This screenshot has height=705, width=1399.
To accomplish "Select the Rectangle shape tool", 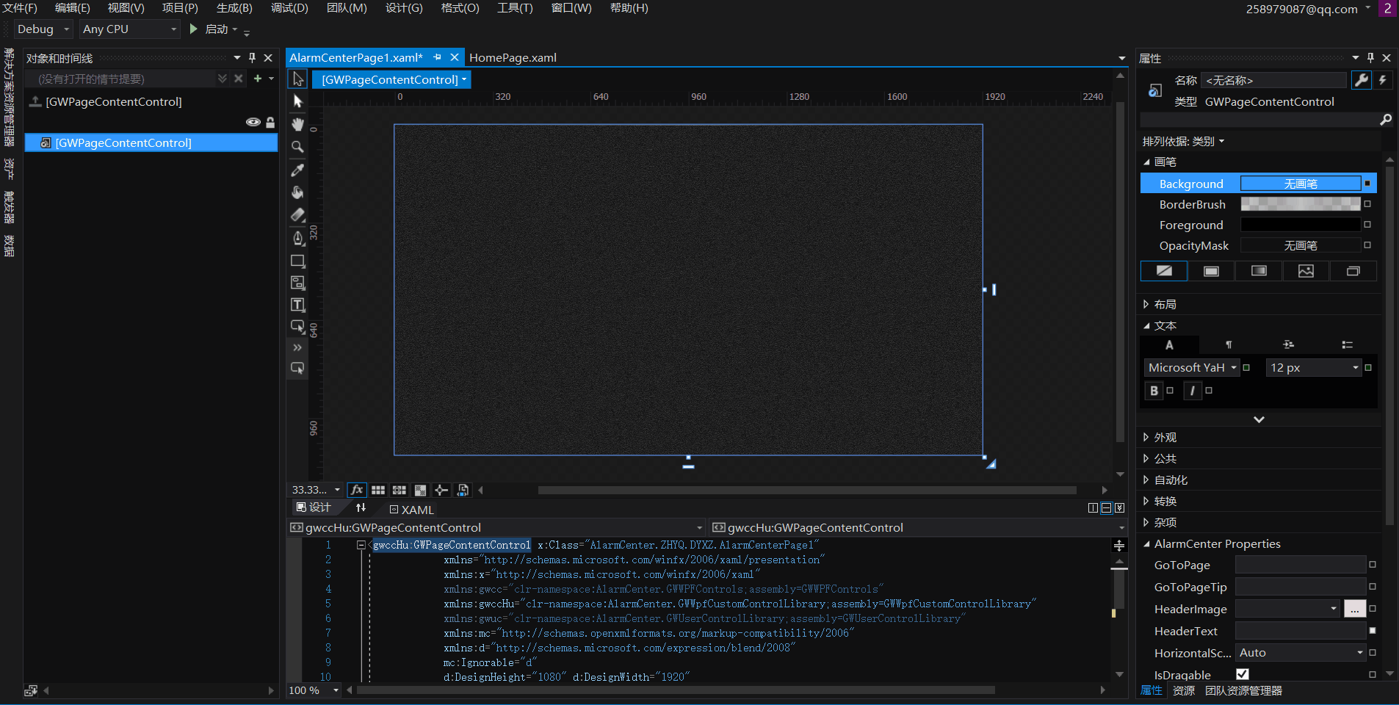I will 297,261.
